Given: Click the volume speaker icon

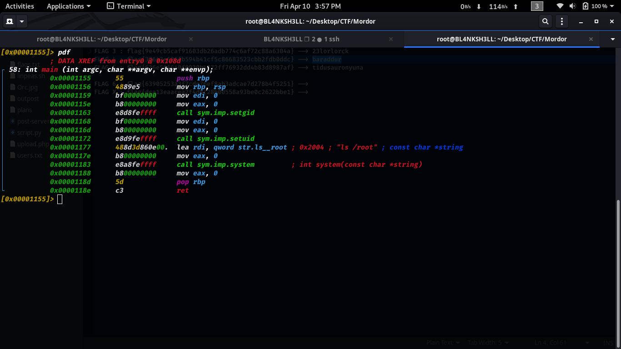Looking at the screenshot, I should coord(572,6).
